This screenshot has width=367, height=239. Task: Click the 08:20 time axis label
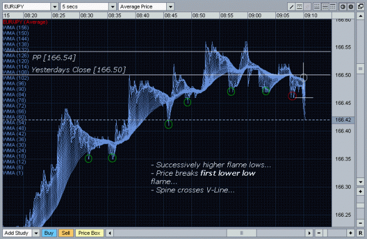click(x=31, y=16)
